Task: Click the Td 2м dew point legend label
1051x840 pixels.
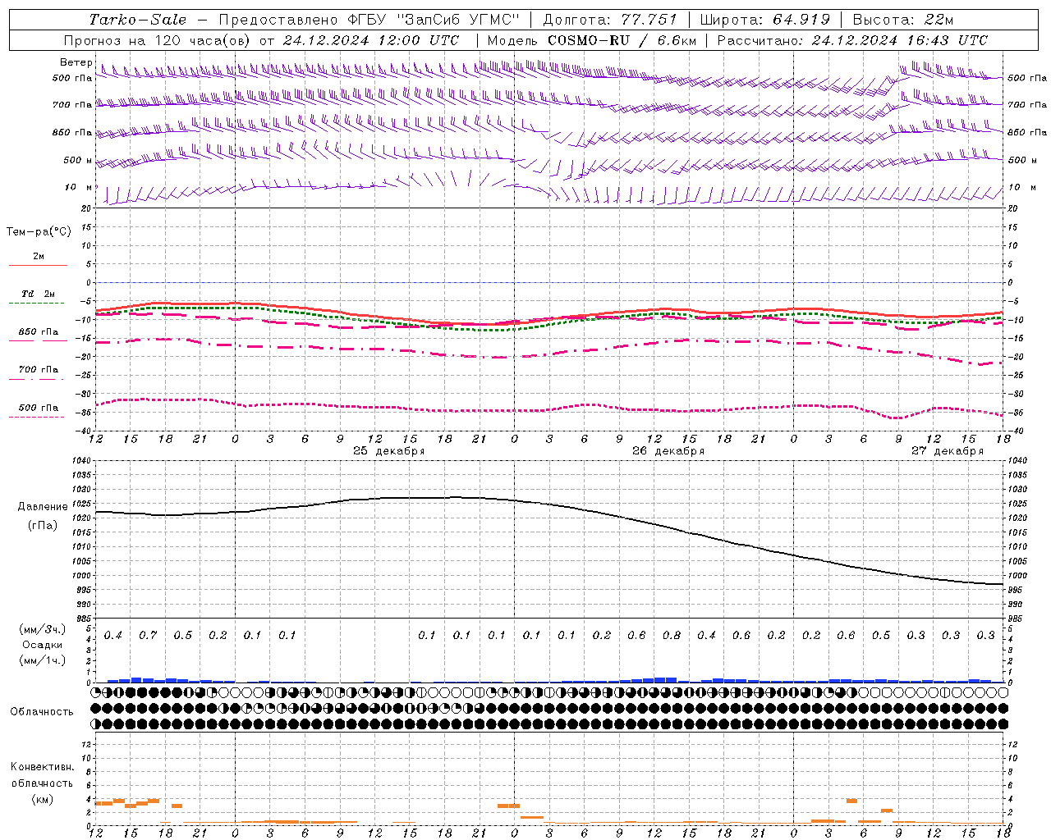Action: pyautogui.click(x=39, y=294)
